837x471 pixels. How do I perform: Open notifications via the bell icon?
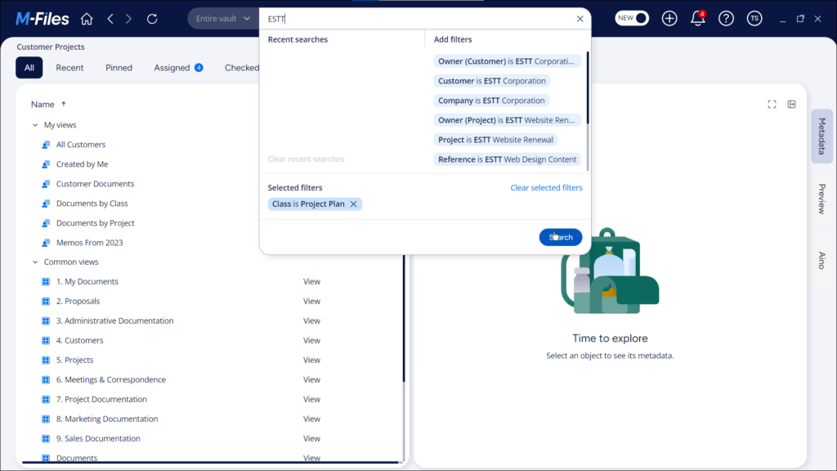click(697, 18)
